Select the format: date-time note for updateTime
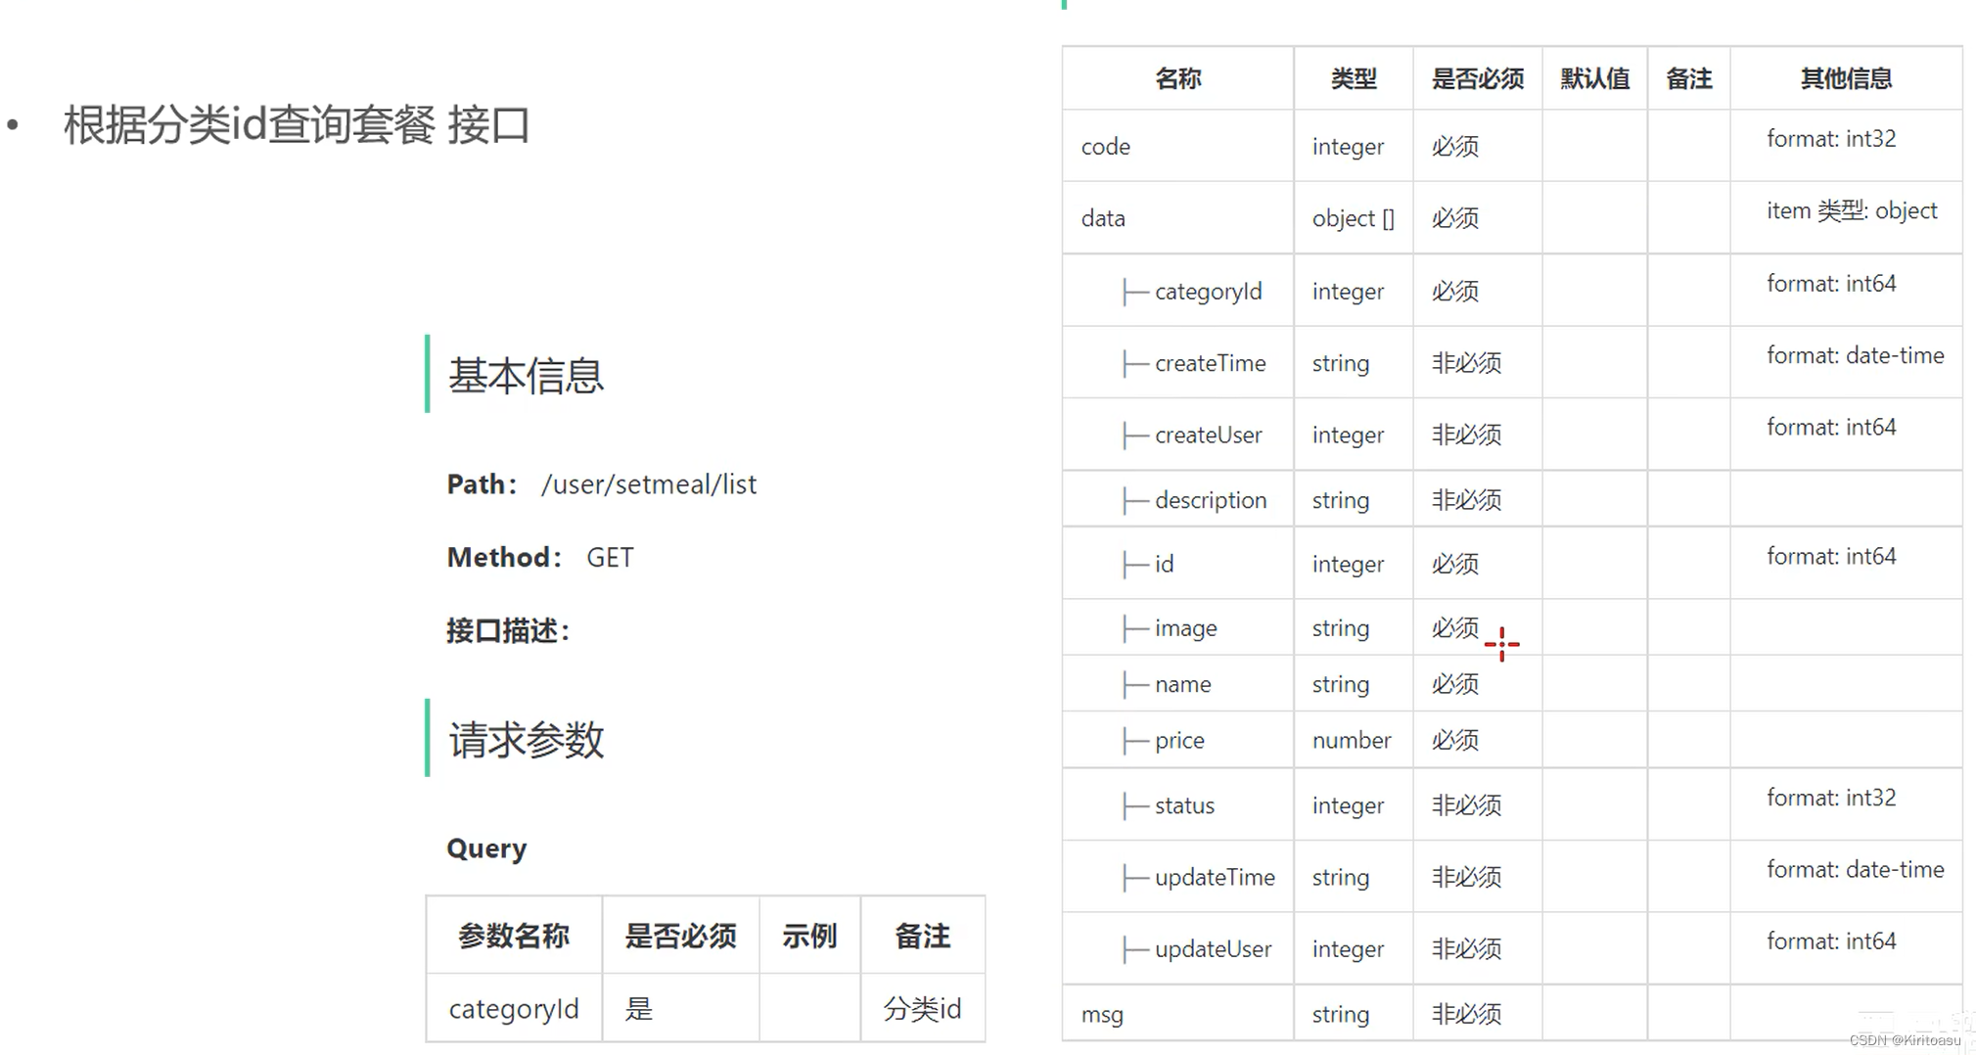 (x=1855, y=869)
